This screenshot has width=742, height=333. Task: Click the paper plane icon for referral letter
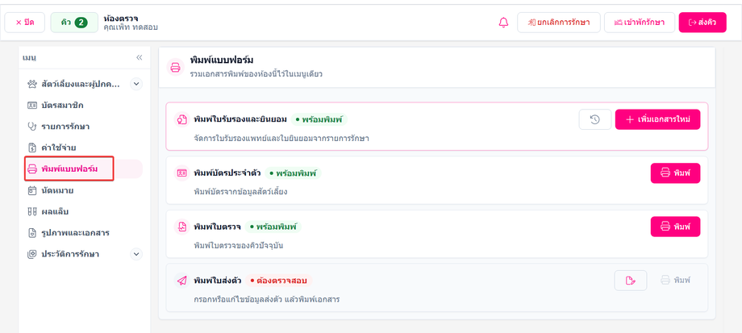pyautogui.click(x=181, y=281)
